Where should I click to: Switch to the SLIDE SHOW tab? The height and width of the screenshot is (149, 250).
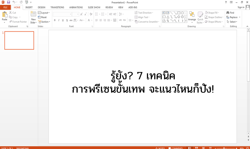94,7
